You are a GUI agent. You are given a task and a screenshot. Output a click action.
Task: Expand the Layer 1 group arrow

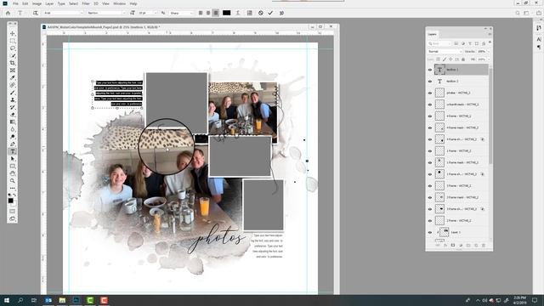(x=438, y=232)
